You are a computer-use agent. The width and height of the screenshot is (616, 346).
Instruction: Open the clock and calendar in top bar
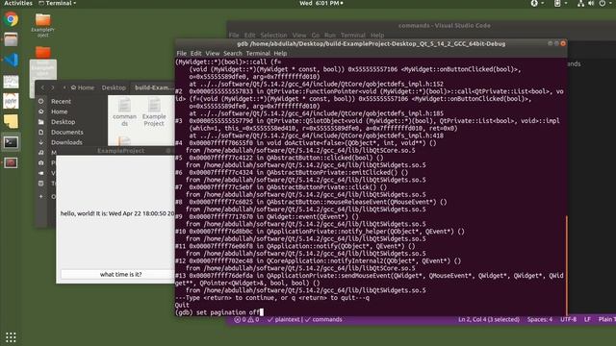(x=321, y=3)
